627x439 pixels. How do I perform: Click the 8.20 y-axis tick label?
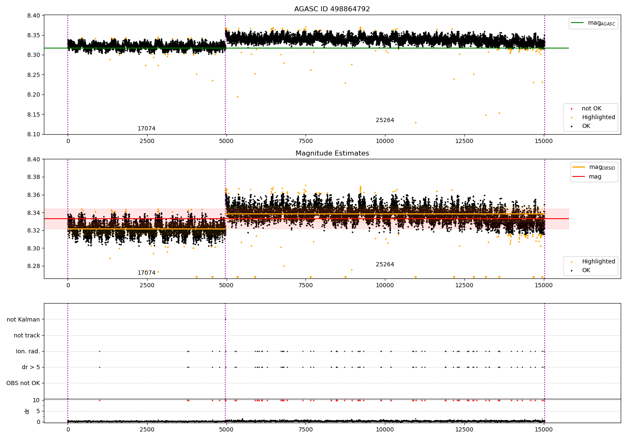pyautogui.click(x=33, y=95)
